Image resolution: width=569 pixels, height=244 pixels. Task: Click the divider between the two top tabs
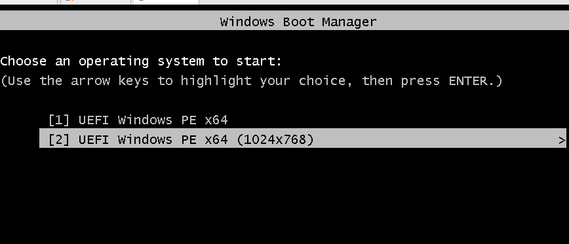click(132, 2)
